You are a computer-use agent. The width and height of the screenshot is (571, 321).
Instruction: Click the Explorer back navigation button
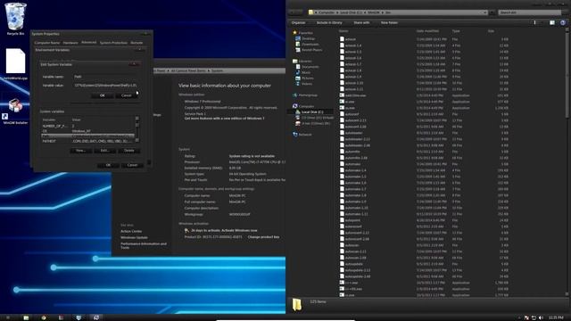click(293, 12)
